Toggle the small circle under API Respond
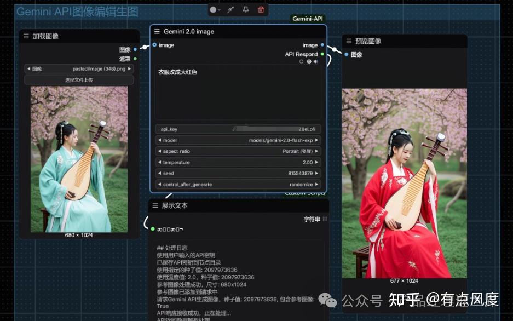This screenshot has width=513, height=321. coord(301,61)
